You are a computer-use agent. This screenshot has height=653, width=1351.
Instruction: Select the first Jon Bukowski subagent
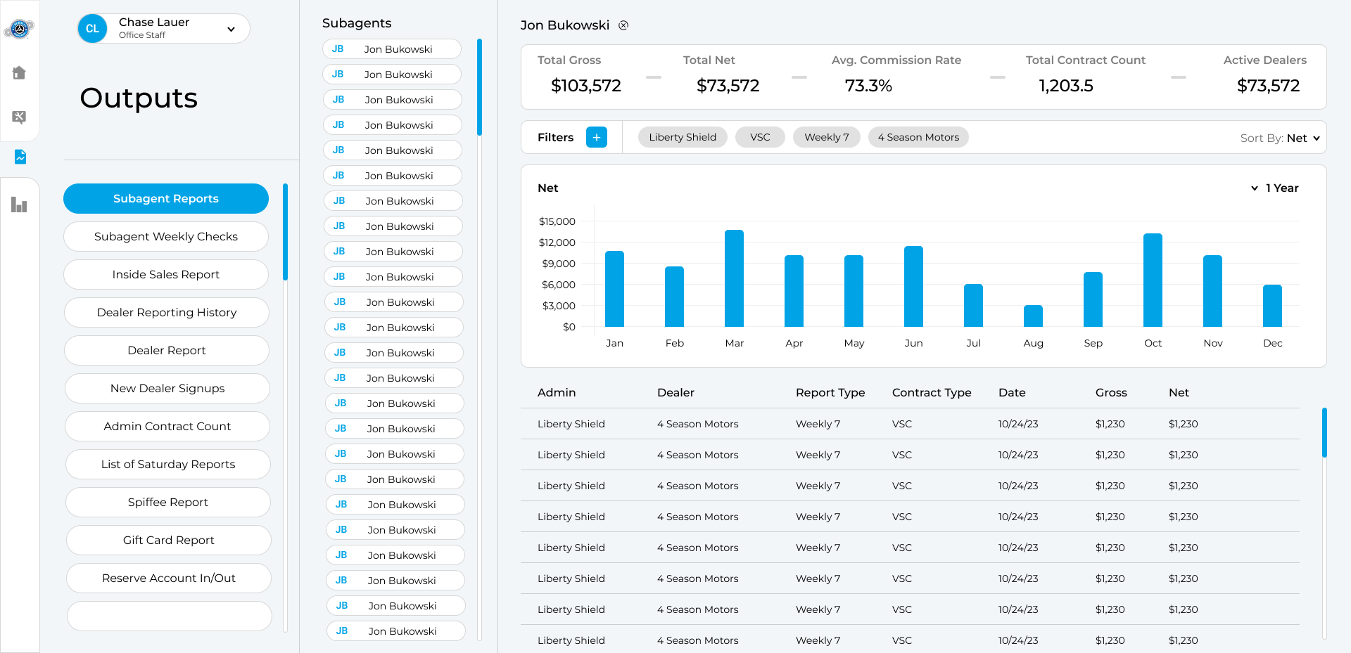392,49
